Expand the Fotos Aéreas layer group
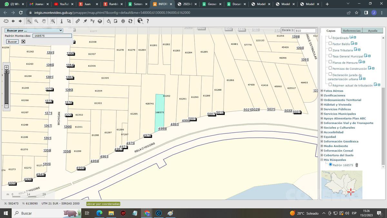The height and width of the screenshot is (218, 387). (x=322, y=91)
